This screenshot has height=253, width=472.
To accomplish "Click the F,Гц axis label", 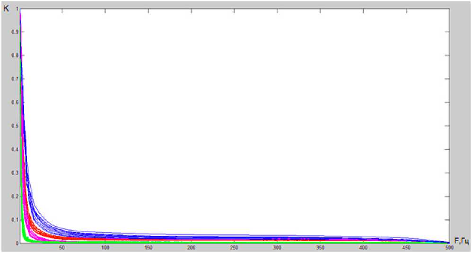I will [461, 241].
